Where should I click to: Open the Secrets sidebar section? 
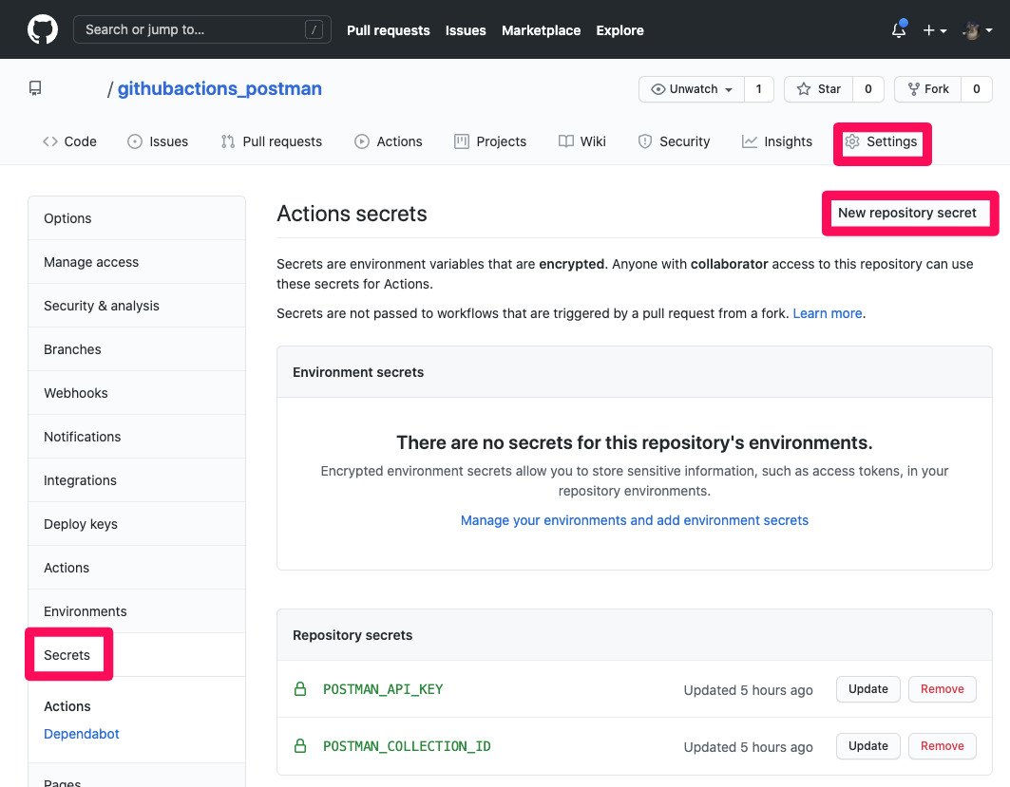tap(67, 654)
